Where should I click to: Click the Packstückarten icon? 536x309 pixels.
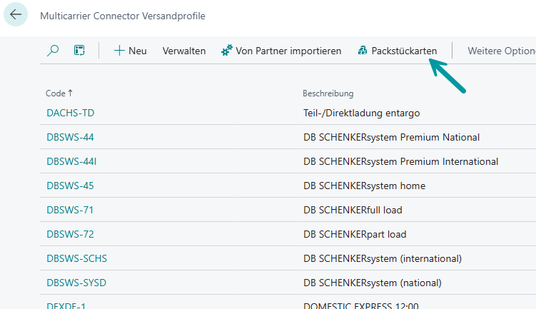363,51
